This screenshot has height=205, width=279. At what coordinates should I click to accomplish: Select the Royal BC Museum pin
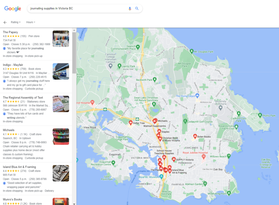162,177
